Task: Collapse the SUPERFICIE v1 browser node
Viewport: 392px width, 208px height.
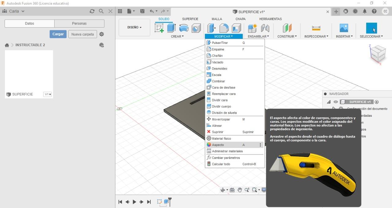Action: 329,102
